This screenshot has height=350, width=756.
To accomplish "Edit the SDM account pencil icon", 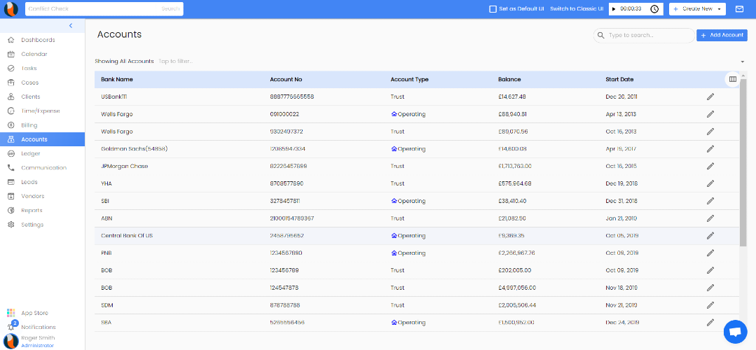I will click(x=710, y=304).
